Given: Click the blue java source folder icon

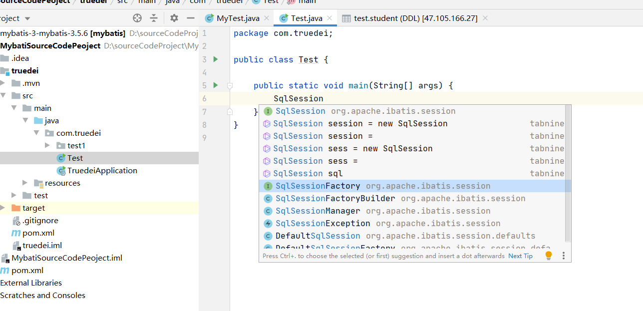Looking at the screenshot, I should 38,121.
